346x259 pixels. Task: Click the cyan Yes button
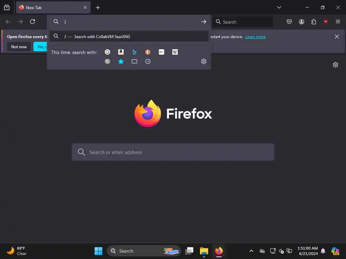(x=40, y=47)
